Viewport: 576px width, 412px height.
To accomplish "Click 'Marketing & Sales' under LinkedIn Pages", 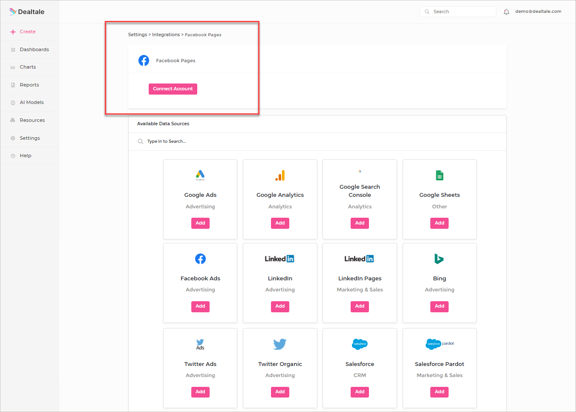I will coord(360,290).
